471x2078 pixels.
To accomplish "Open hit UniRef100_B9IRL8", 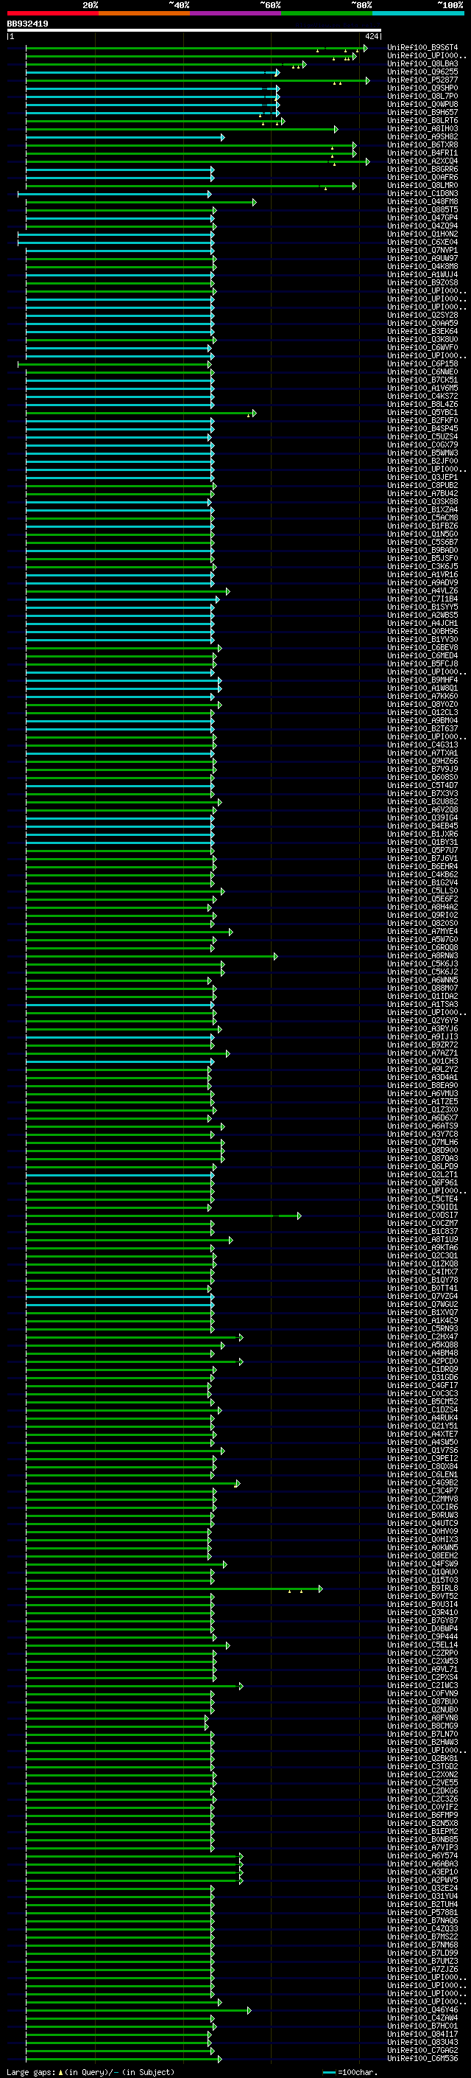I will (x=422, y=1589).
